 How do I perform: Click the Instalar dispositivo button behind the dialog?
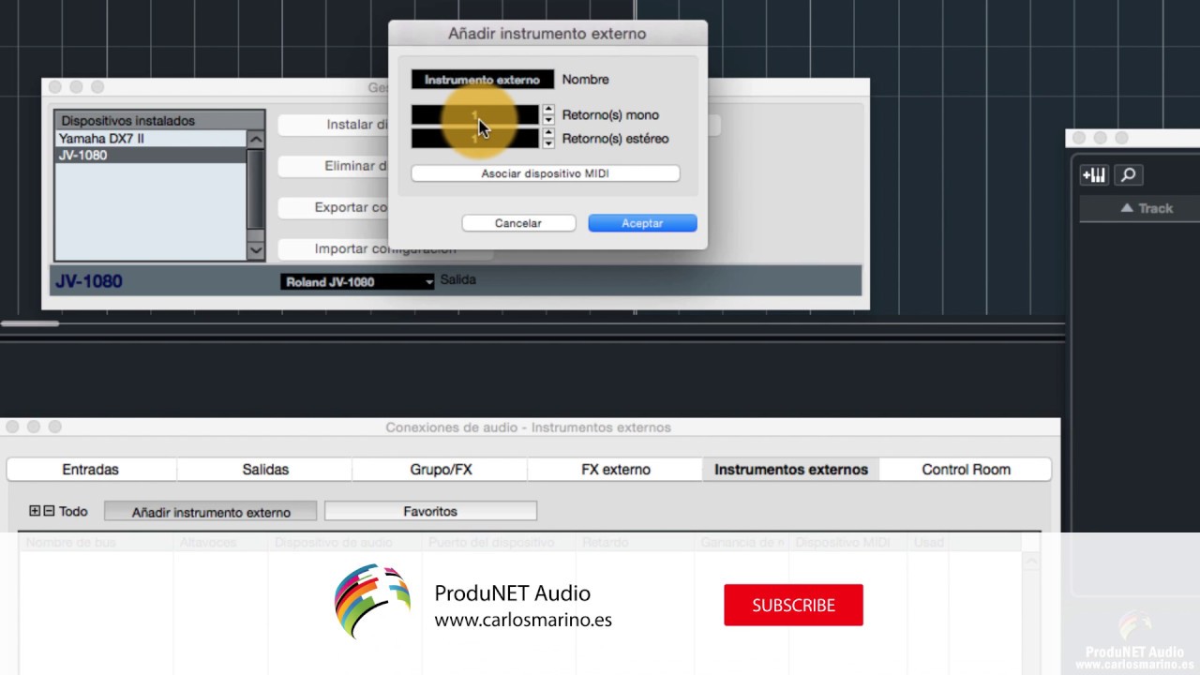pyautogui.click(x=334, y=125)
